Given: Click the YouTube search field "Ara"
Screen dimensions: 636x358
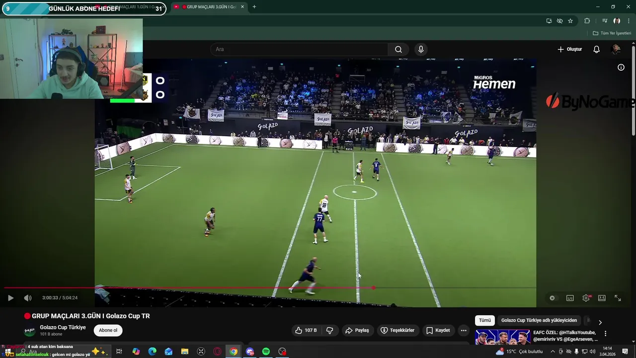Looking at the screenshot, I should (299, 49).
